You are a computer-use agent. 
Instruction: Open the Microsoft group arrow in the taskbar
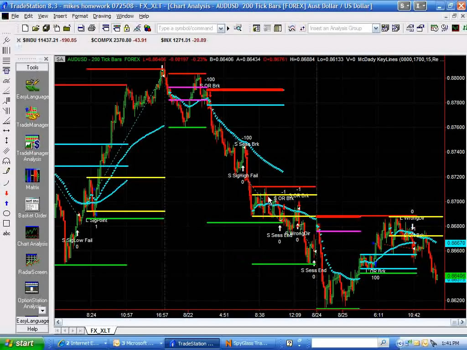161,344
